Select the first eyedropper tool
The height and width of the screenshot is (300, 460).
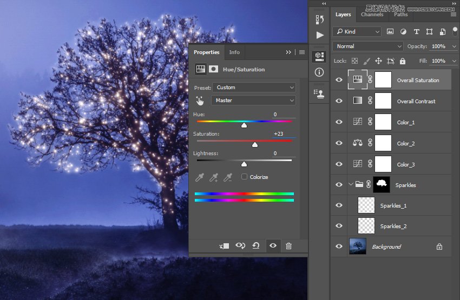pos(200,177)
